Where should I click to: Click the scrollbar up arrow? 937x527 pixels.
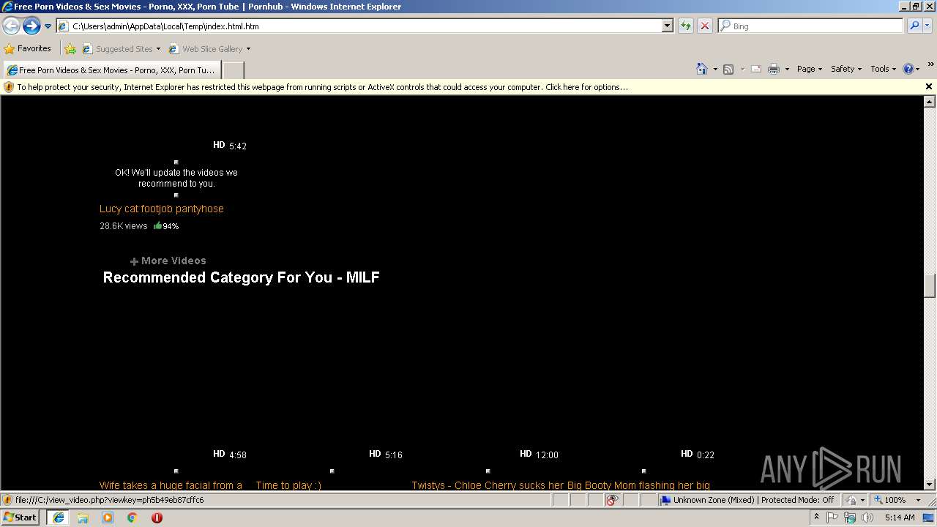coord(930,102)
